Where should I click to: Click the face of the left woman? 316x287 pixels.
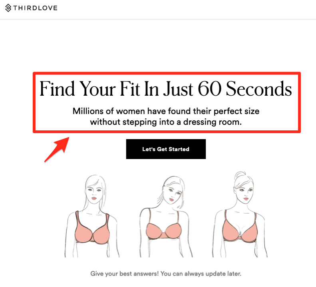coord(94,193)
